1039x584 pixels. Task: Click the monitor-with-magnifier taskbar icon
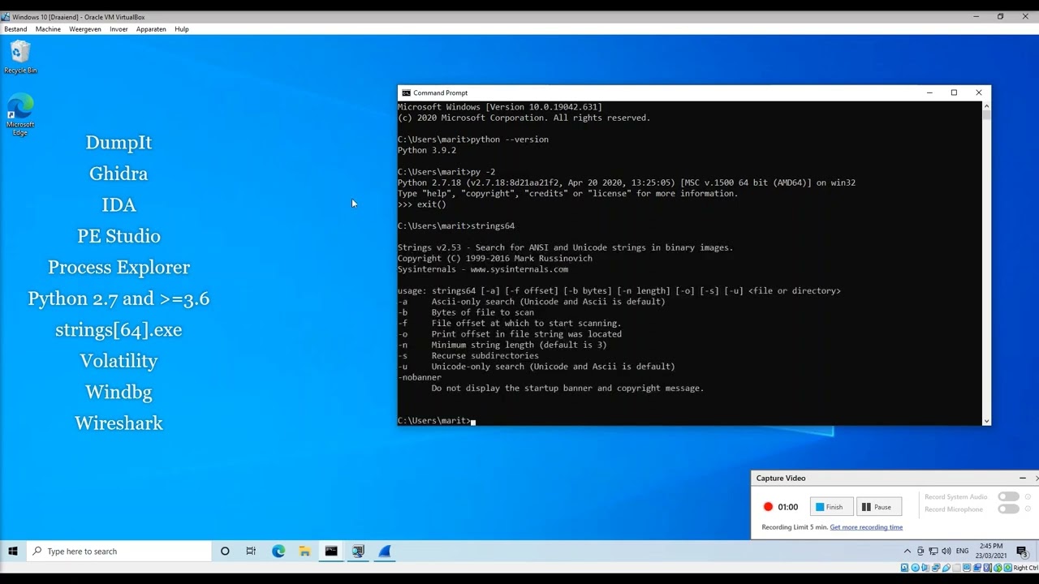358,552
